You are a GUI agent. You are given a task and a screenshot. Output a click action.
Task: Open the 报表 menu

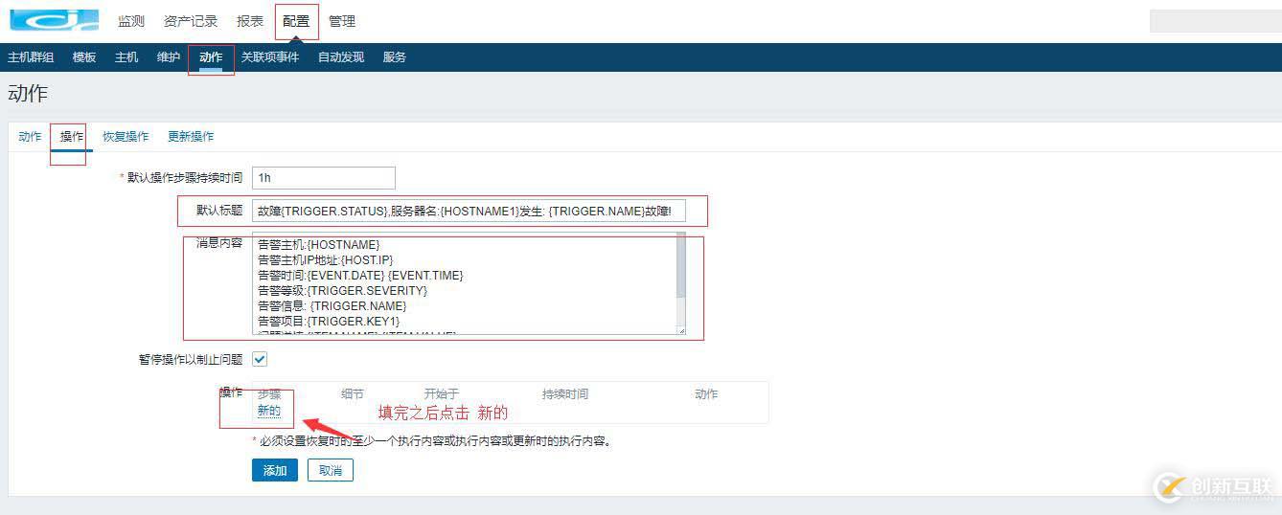(x=250, y=21)
